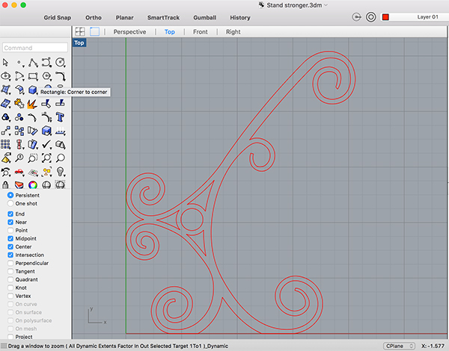
Task: Click the red layer color swatch
Action: [x=386, y=16]
